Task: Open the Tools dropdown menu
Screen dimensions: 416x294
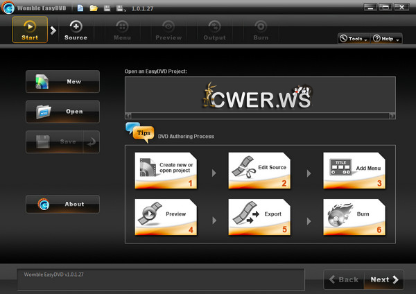Action: pyautogui.click(x=353, y=39)
